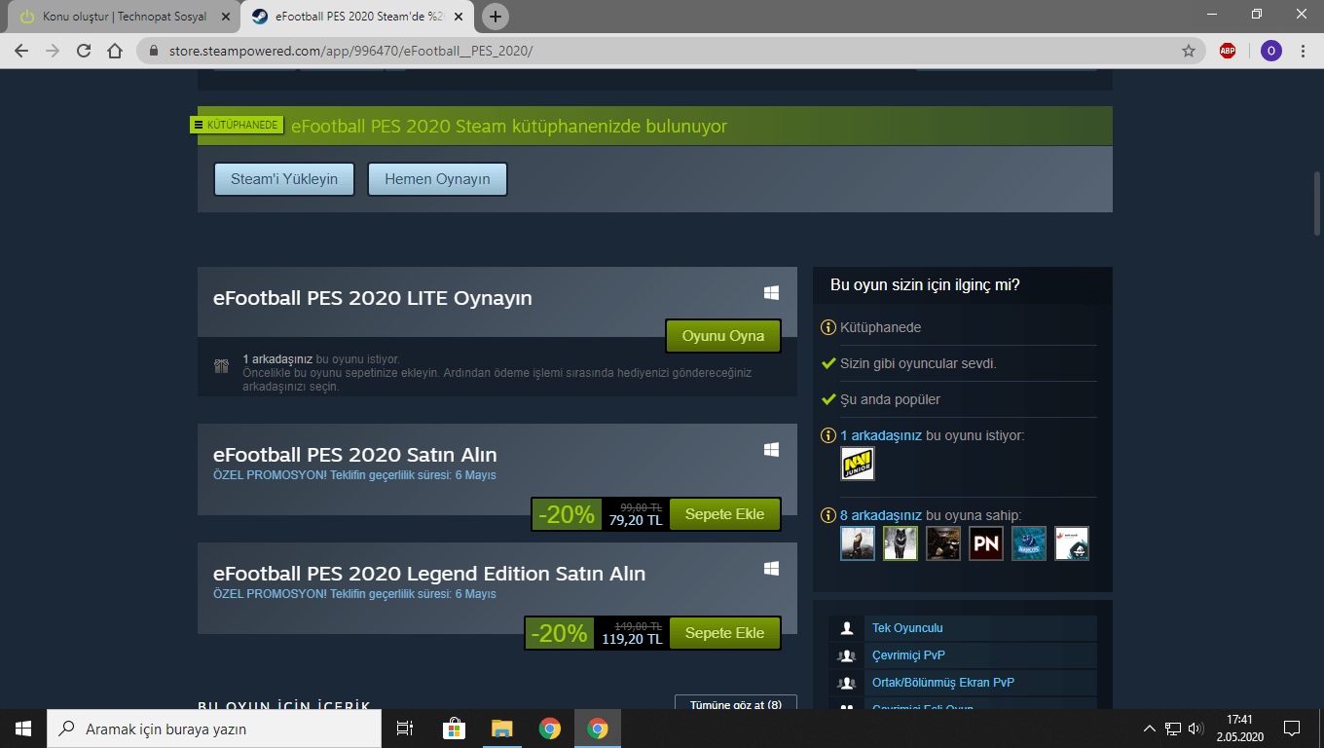The width and height of the screenshot is (1324, 748).
Task: Click the volume icon in the system tray
Action: point(1196,729)
